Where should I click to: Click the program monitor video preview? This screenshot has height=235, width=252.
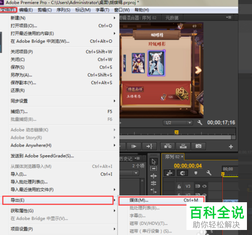coord(161,70)
